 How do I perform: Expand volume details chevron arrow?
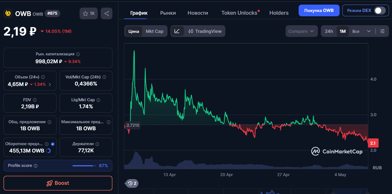tap(50, 84)
